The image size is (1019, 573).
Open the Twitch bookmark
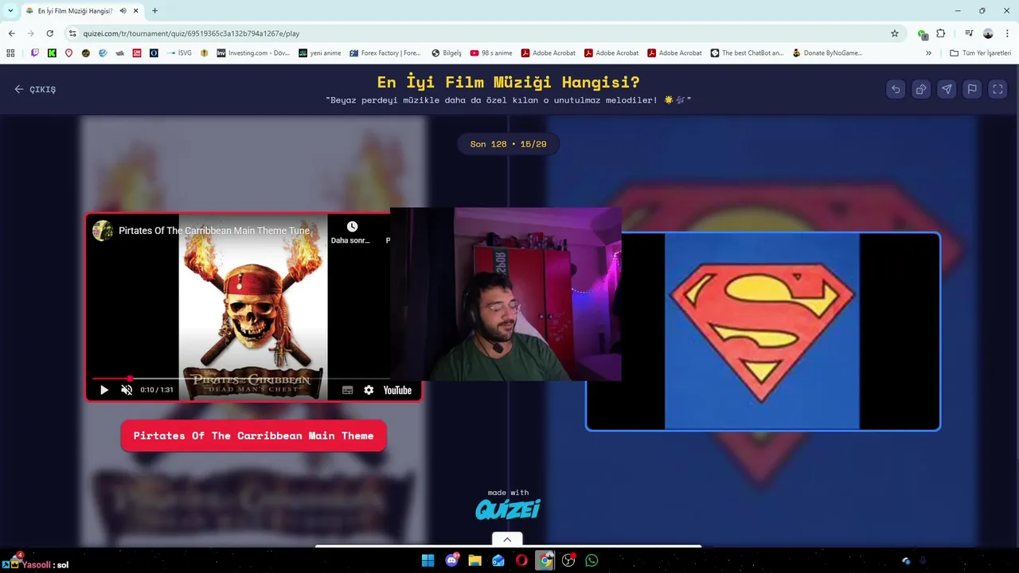(35, 53)
